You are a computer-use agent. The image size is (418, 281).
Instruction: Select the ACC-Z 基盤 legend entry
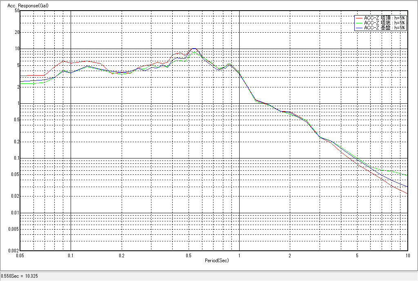point(384,28)
